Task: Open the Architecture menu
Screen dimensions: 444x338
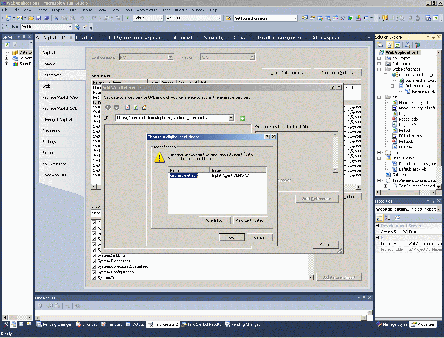Action: click(x=147, y=10)
